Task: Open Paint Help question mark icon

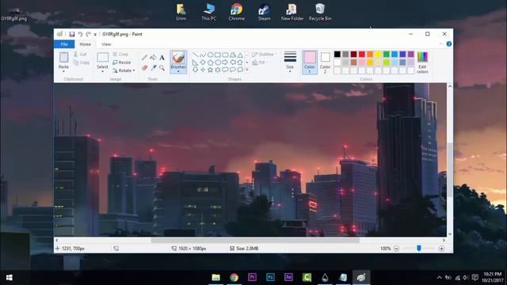Action: pyautogui.click(x=449, y=44)
